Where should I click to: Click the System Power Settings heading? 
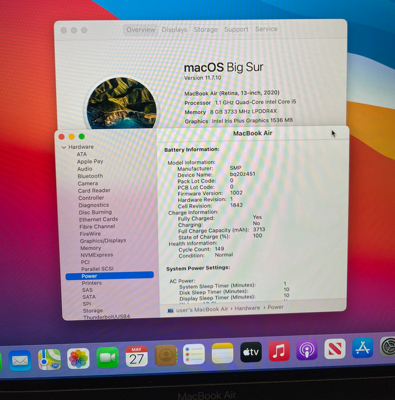[x=198, y=268]
